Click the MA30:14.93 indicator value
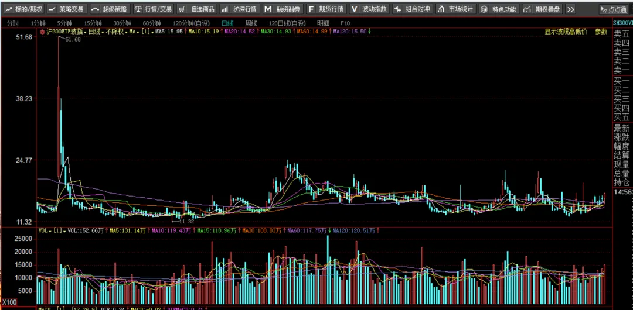The image size is (633, 310). coord(276,32)
